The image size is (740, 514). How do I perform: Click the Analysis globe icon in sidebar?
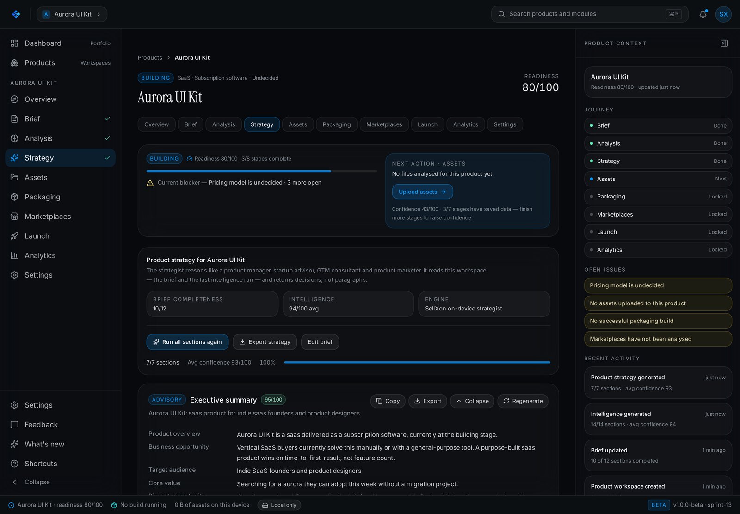14,138
